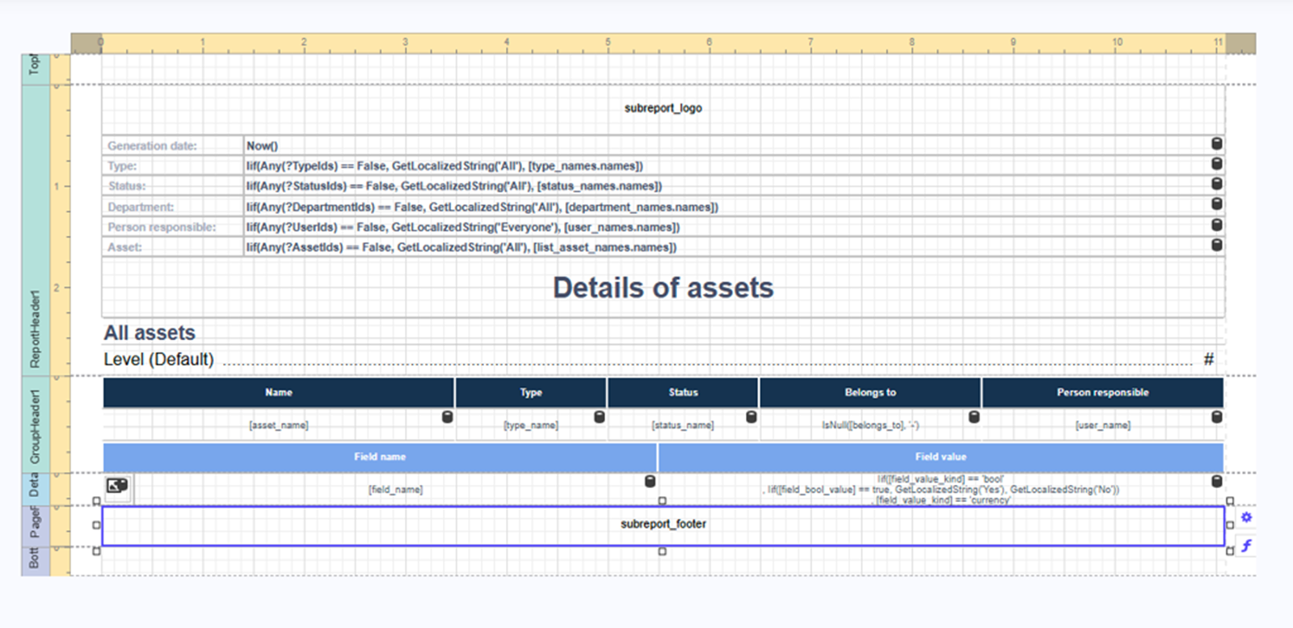Image resolution: width=1293 pixels, height=628 pixels.
Task: Click data binding icon next to [asset_name]
Action: point(447,417)
